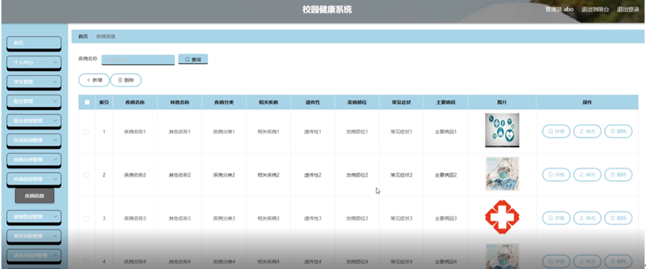Image resolution: width=646 pixels, height=269 pixels.
Task: Click the cell 常见症状1
Action: click(401, 132)
